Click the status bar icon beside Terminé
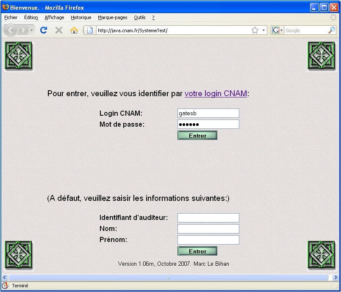The width and height of the screenshot is (341, 292). tap(6, 286)
